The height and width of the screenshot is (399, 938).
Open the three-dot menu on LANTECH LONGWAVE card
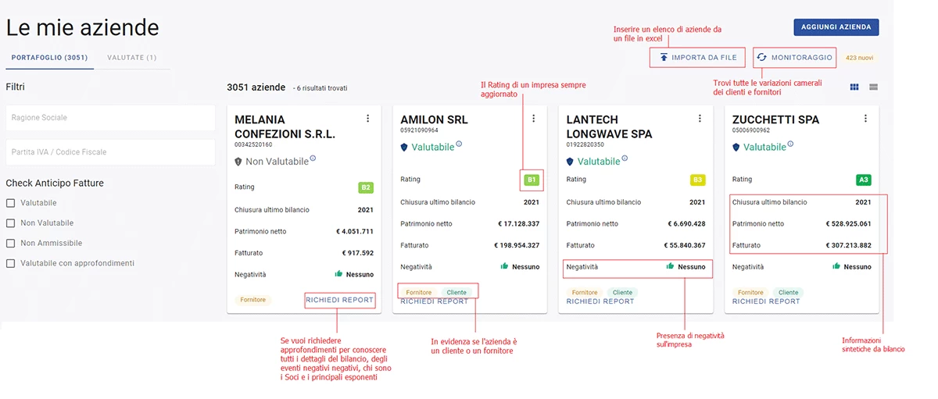pos(700,119)
